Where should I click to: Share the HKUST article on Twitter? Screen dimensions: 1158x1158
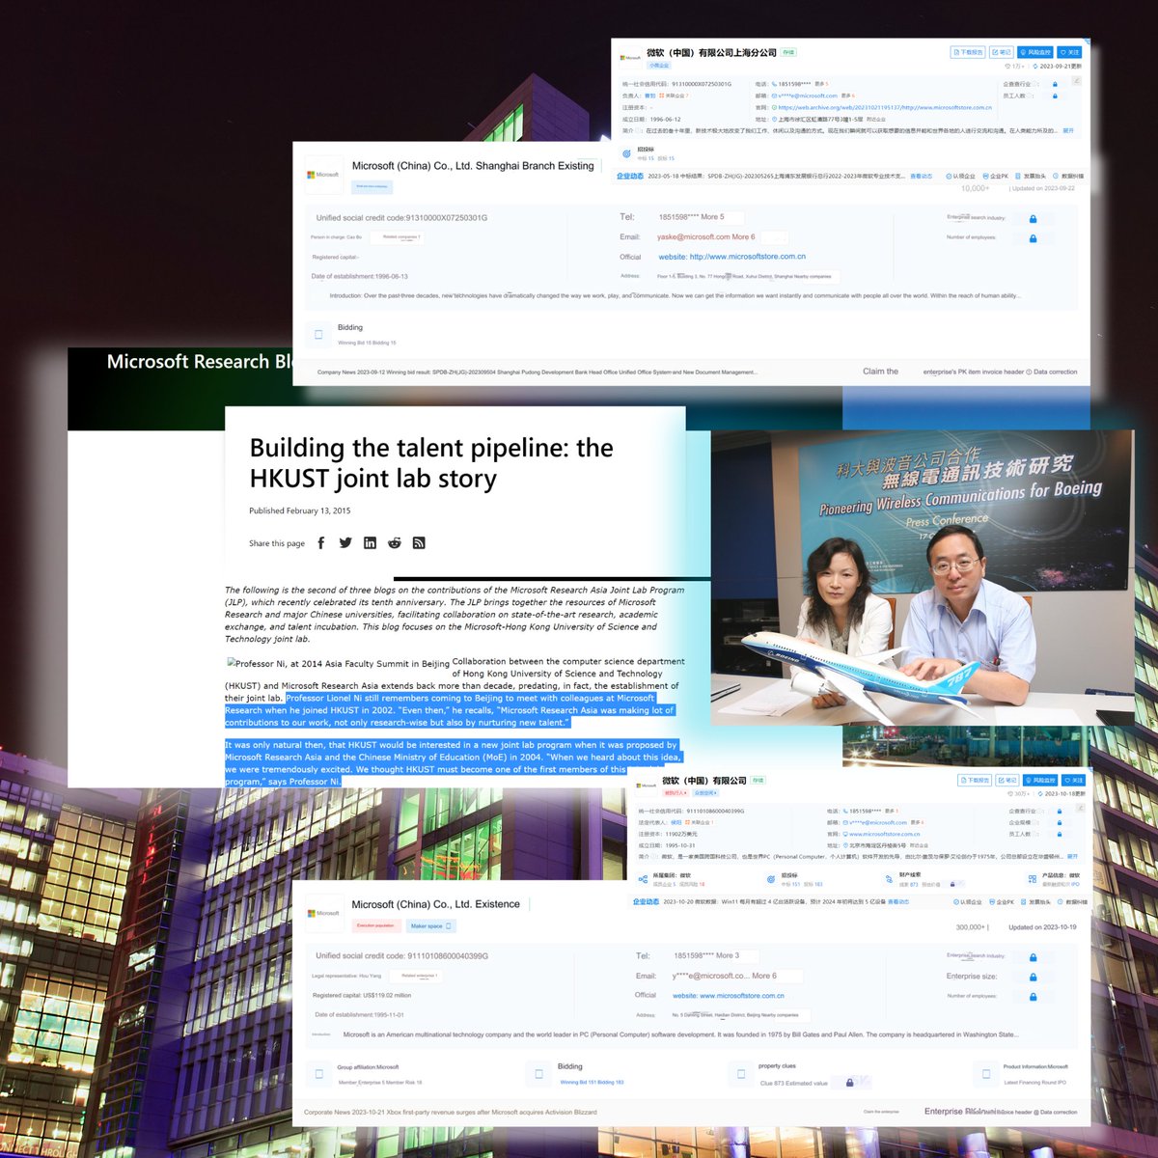pos(345,543)
